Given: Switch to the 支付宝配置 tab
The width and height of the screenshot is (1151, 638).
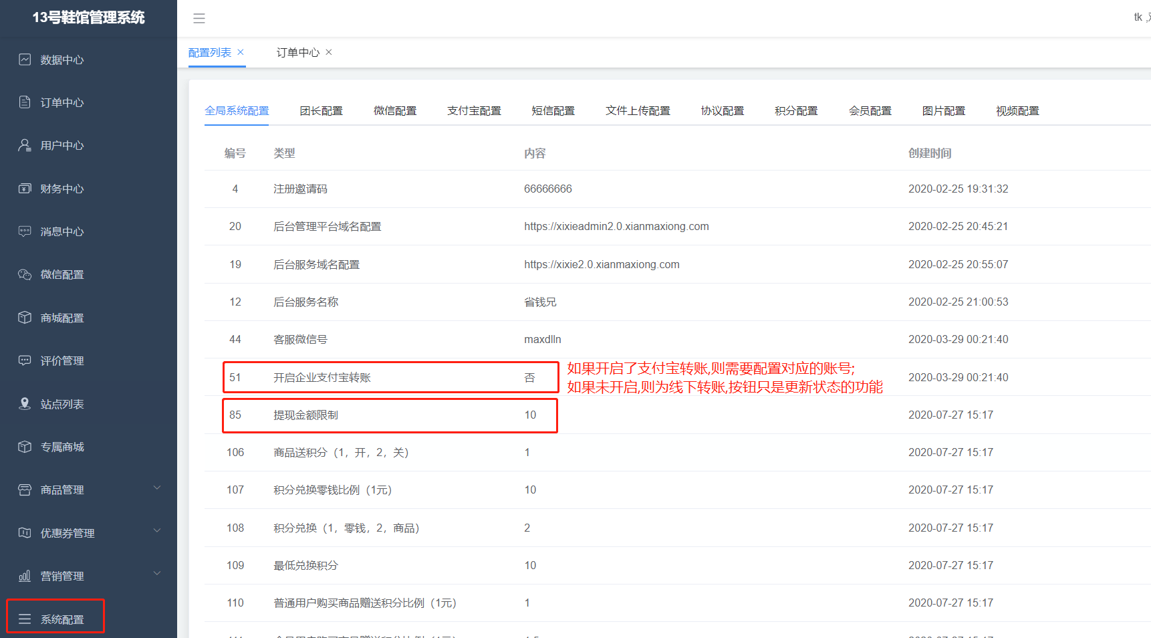Looking at the screenshot, I should pos(474,111).
